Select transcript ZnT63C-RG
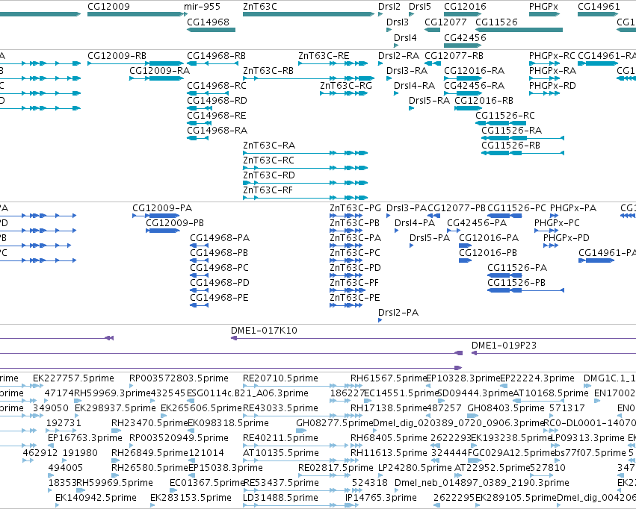Image resolution: width=636 pixels, height=509 pixels. click(345, 85)
